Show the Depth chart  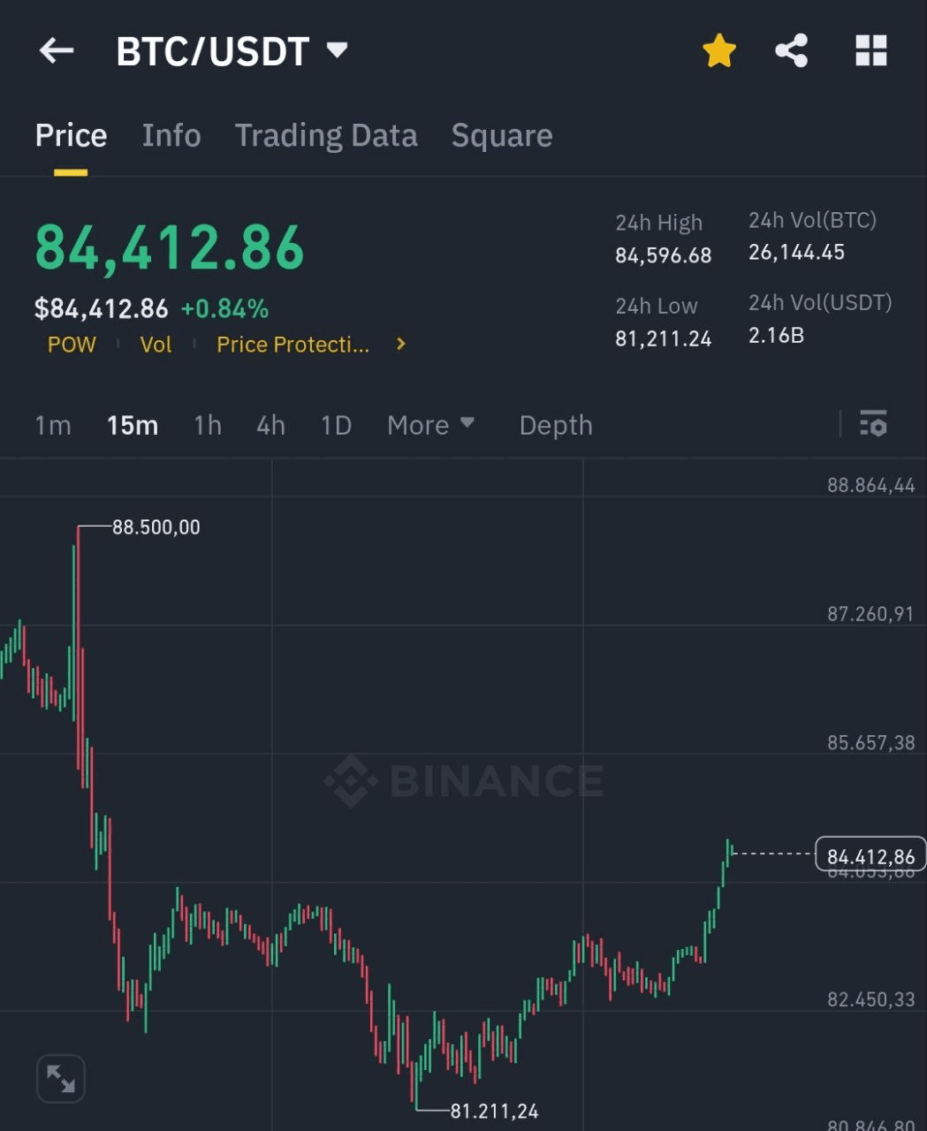point(556,425)
